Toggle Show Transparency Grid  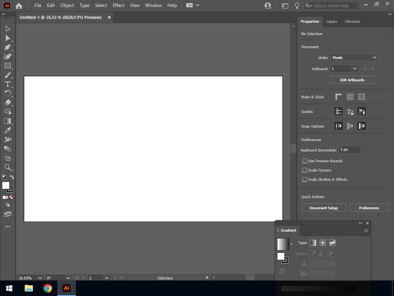pyautogui.click(x=362, y=97)
